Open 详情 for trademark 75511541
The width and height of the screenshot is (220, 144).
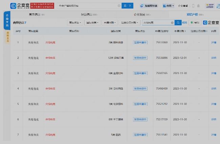tap(214, 135)
